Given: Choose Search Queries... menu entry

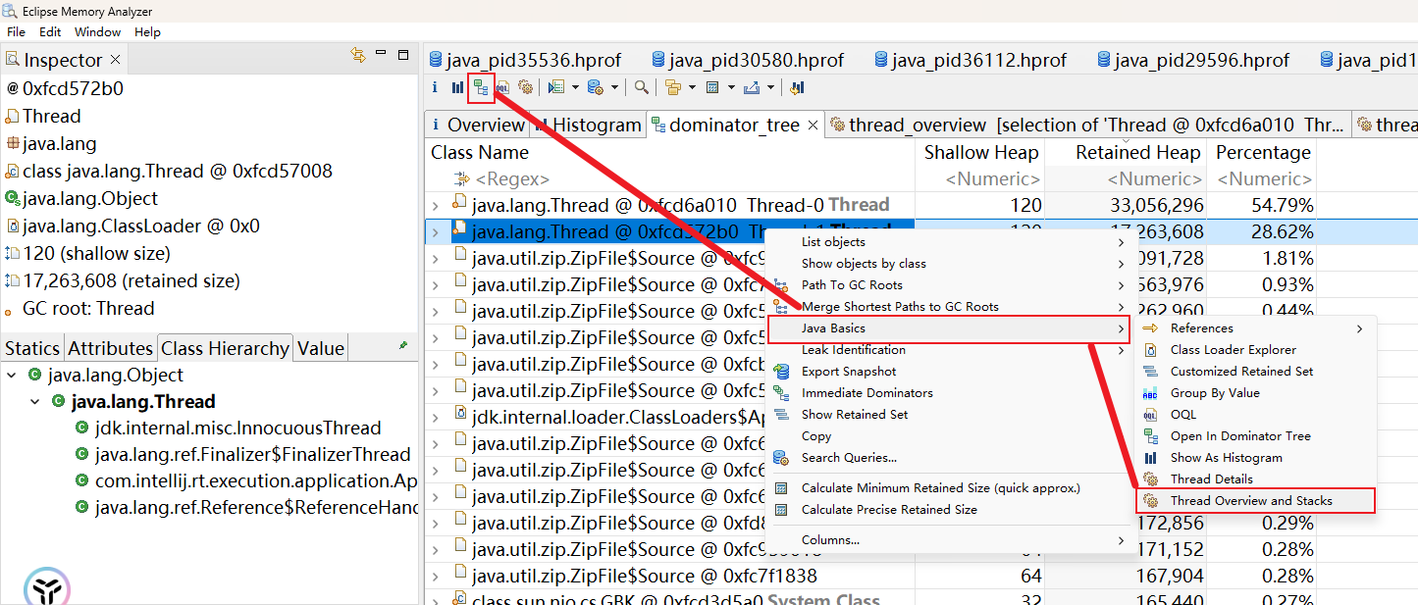Looking at the screenshot, I should [948, 457].
